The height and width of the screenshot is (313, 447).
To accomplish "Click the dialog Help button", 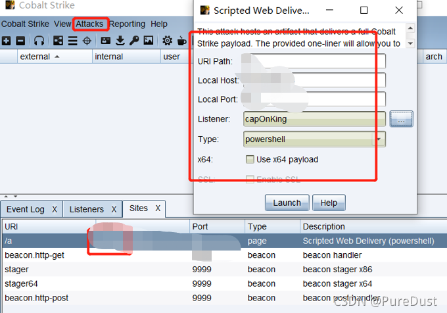I will (x=329, y=203).
